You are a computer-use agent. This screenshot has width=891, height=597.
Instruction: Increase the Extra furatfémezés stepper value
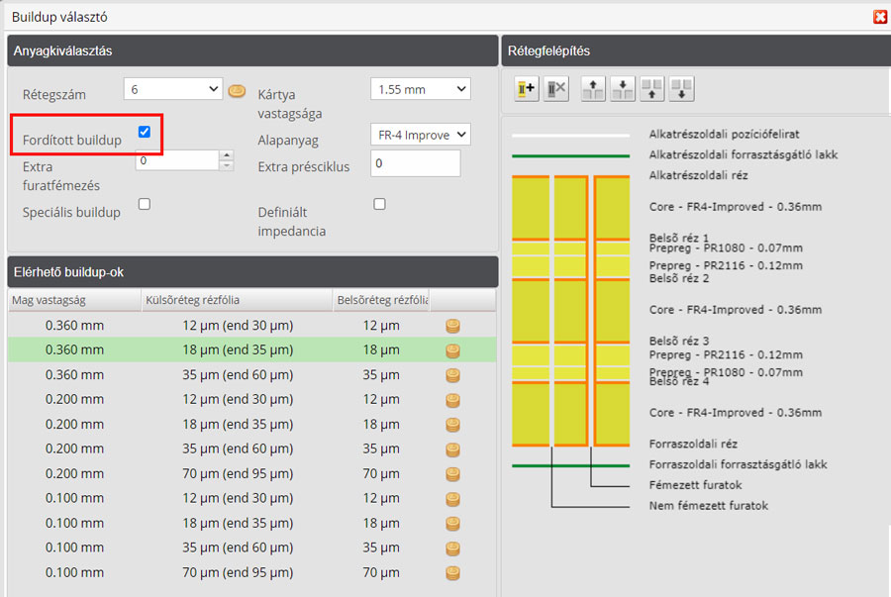click(x=227, y=154)
